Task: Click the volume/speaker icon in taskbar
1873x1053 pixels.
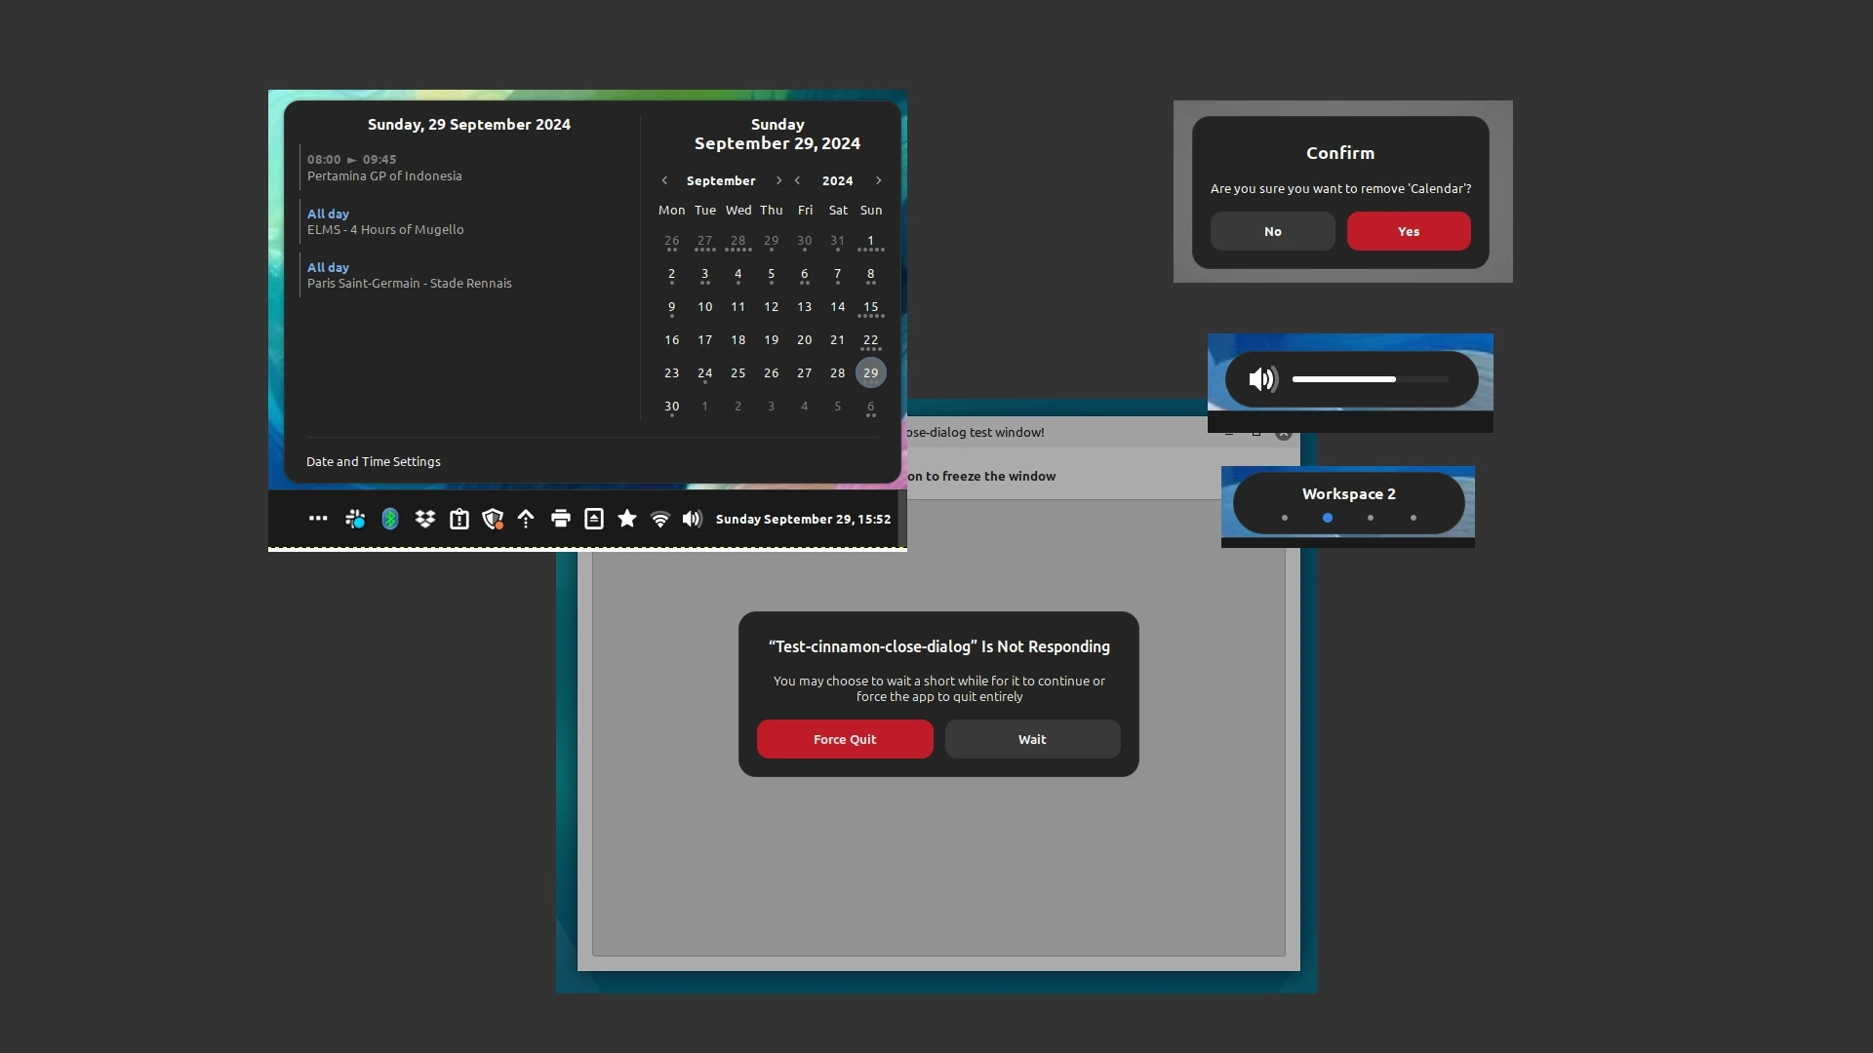Action: pyautogui.click(x=692, y=518)
